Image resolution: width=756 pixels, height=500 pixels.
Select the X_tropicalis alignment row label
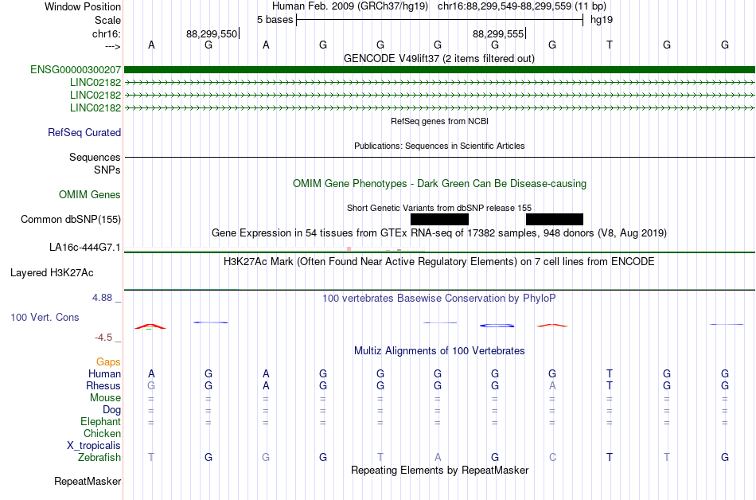click(x=94, y=446)
